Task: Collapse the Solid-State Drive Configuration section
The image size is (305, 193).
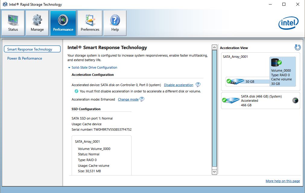Action: [69, 67]
